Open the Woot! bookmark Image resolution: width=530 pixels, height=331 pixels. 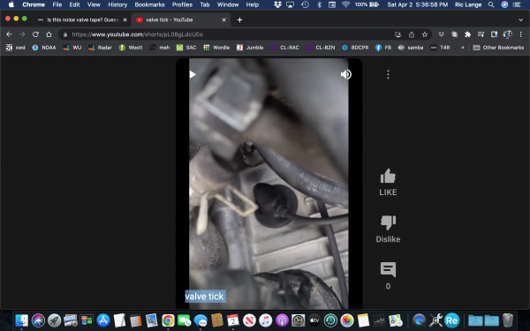coord(131,48)
